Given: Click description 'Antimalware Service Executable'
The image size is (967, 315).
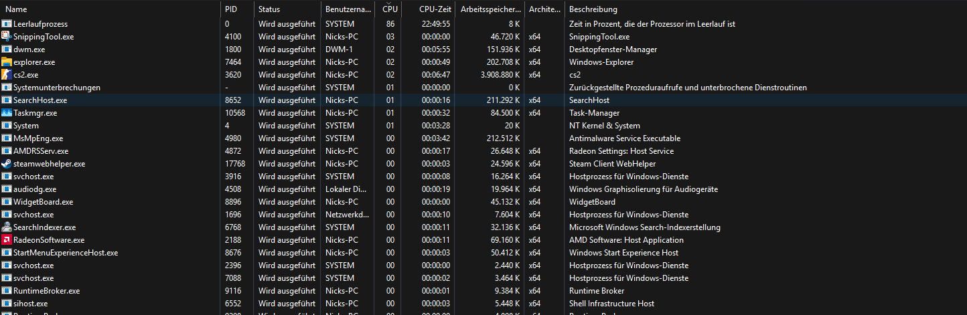Looking at the screenshot, I should point(625,138).
